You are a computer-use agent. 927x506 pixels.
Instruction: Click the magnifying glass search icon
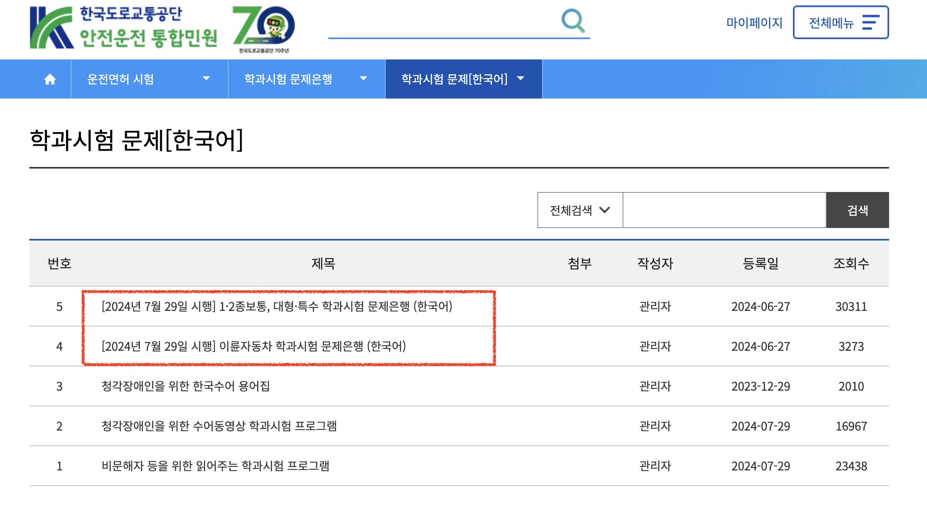point(573,20)
